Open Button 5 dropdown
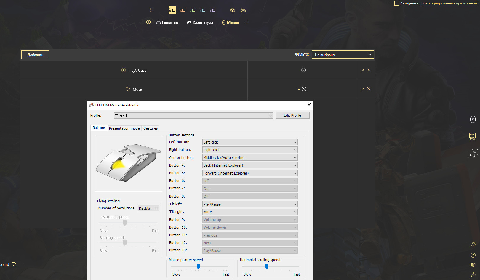Viewport: 480px width, 280px height. (250, 173)
